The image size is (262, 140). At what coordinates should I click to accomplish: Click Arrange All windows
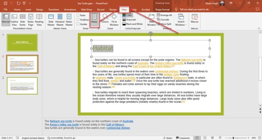click(x=164, y=15)
